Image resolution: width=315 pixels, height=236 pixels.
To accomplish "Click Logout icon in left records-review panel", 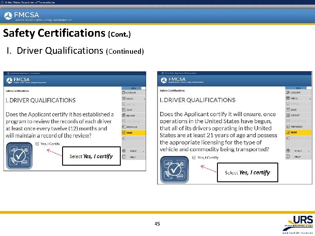I will (x=124, y=93).
